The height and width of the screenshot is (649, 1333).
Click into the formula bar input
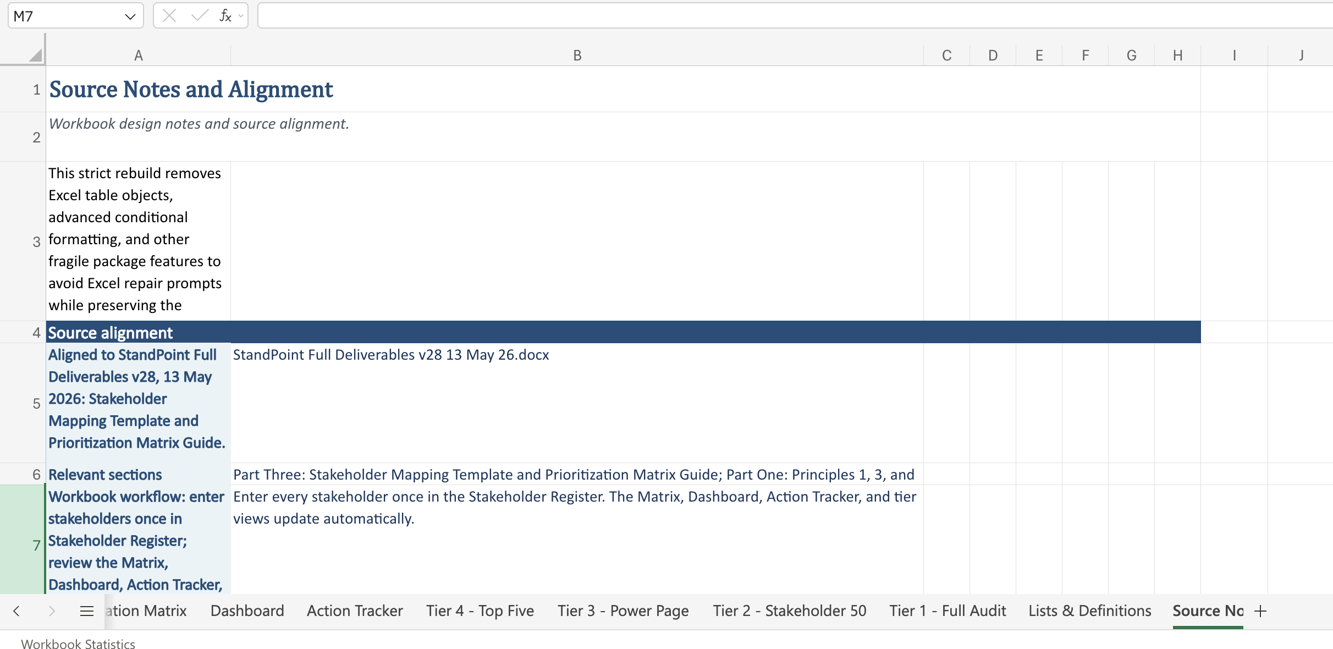795,16
